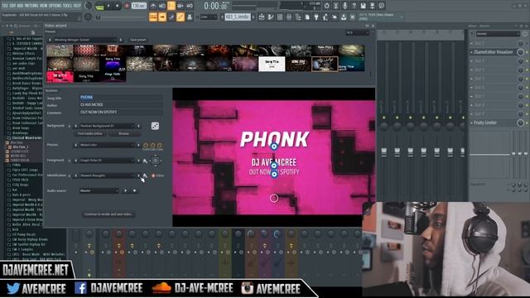Viewport: 530px width, 298px height.
Task: Open the presets dropdown in Video wizard
Action: [x=84, y=40]
